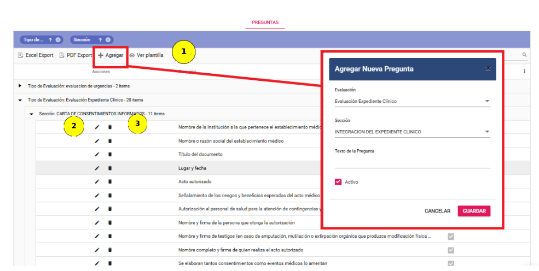Edit 'Señalamiento de los riesgos' question
539x271 pixels.
97,195
